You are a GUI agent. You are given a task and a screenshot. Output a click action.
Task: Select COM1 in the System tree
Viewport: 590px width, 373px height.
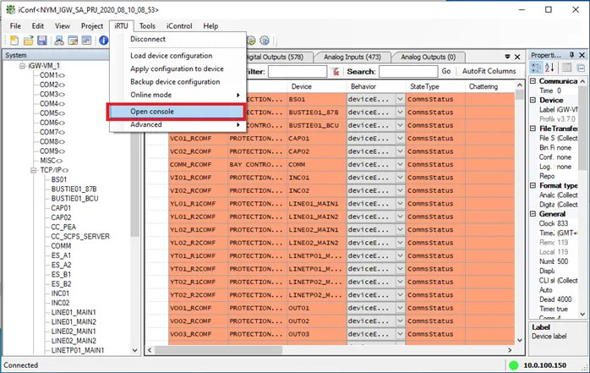(52, 75)
